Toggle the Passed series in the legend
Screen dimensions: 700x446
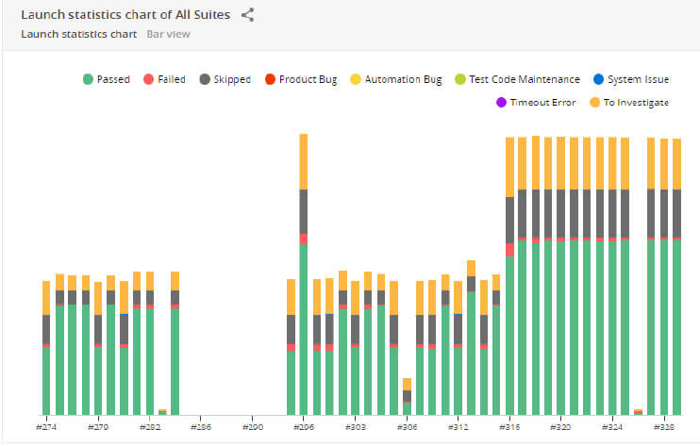point(107,79)
